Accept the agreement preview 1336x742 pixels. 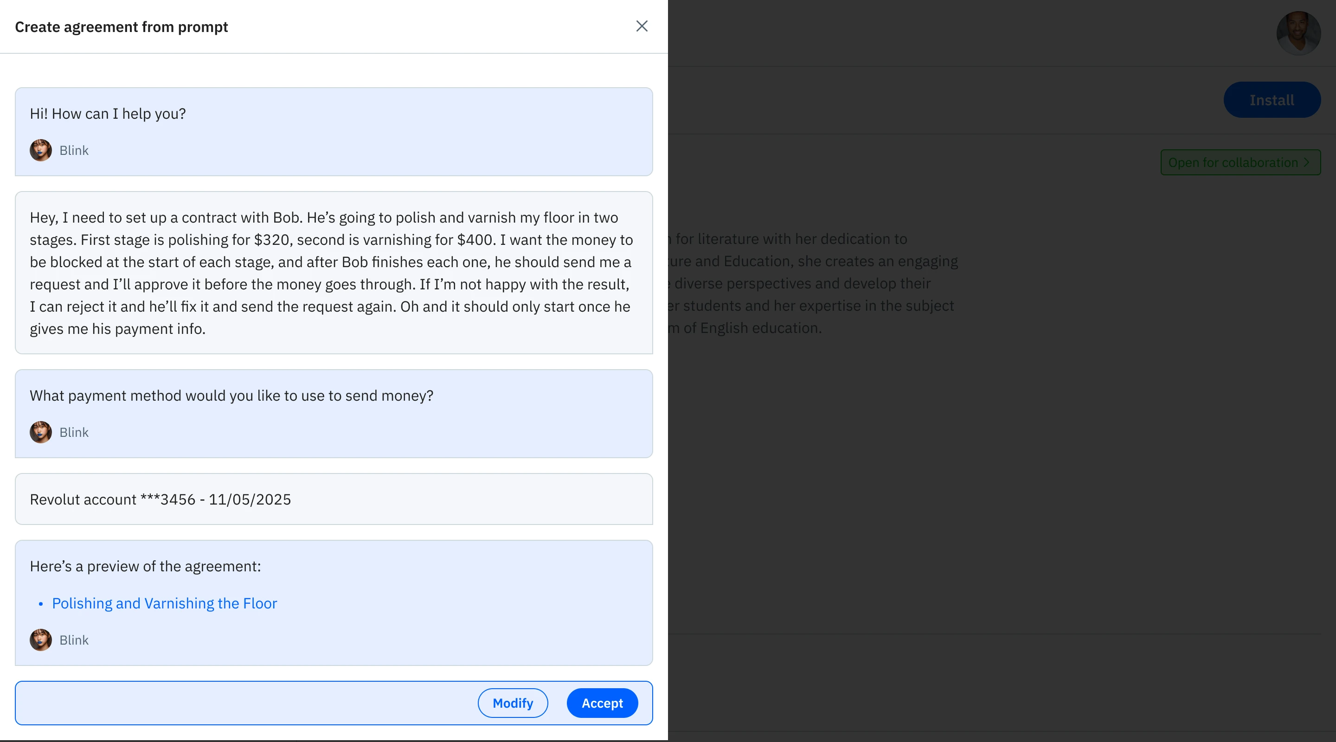click(x=602, y=703)
